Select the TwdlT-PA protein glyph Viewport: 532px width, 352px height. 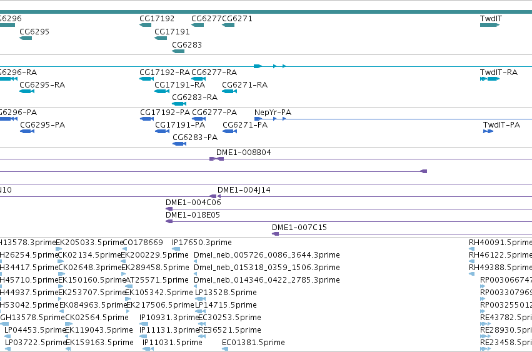click(x=488, y=131)
